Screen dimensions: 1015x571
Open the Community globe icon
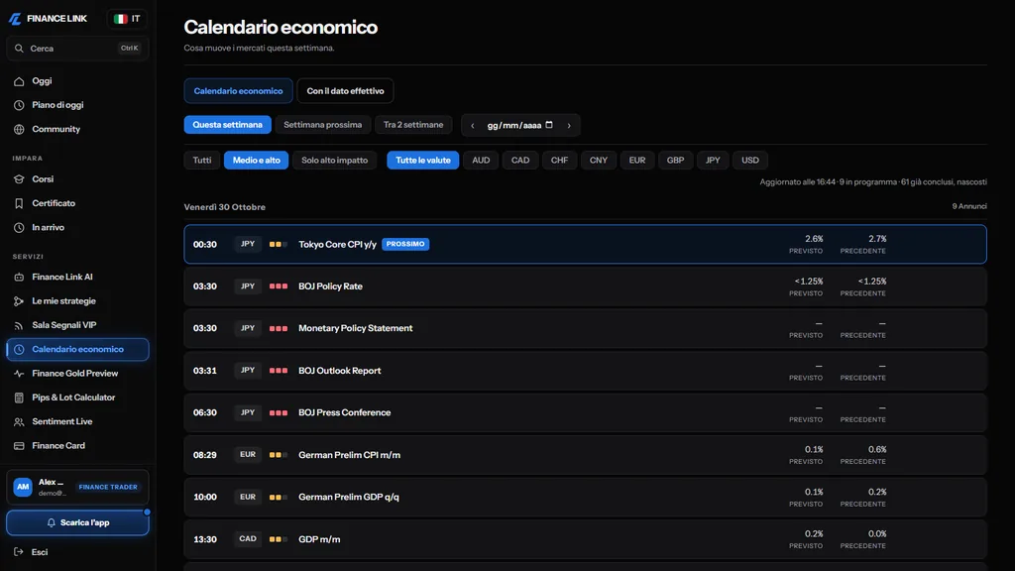click(19, 130)
